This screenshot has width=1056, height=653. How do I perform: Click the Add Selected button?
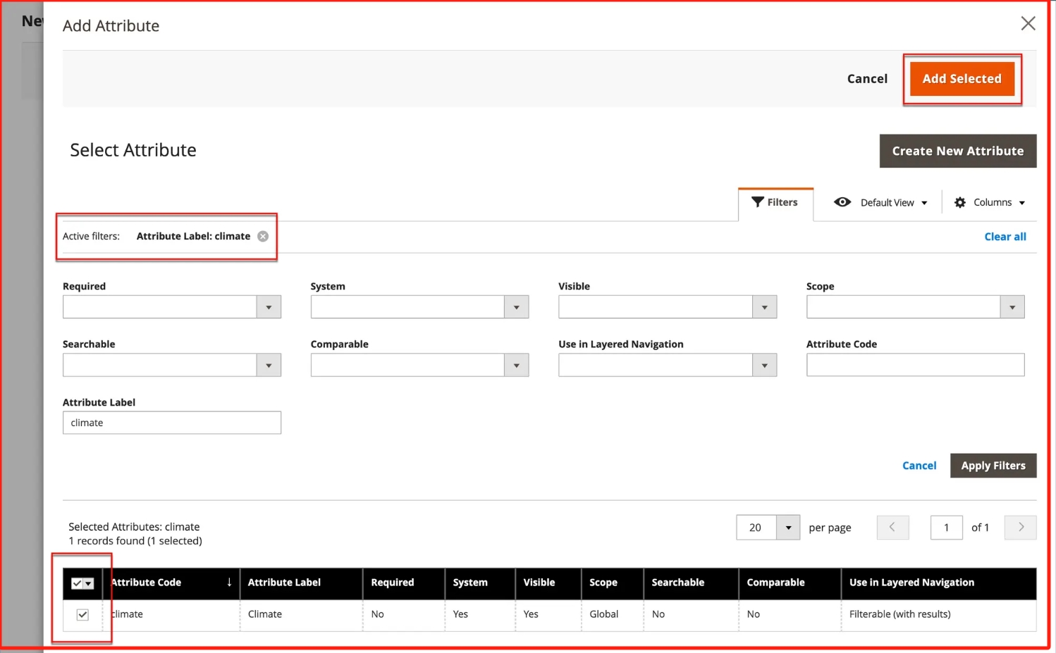point(962,79)
